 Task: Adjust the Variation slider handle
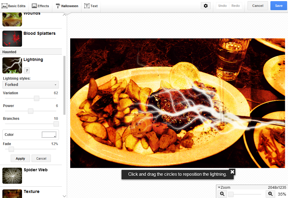(x=37, y=98)
